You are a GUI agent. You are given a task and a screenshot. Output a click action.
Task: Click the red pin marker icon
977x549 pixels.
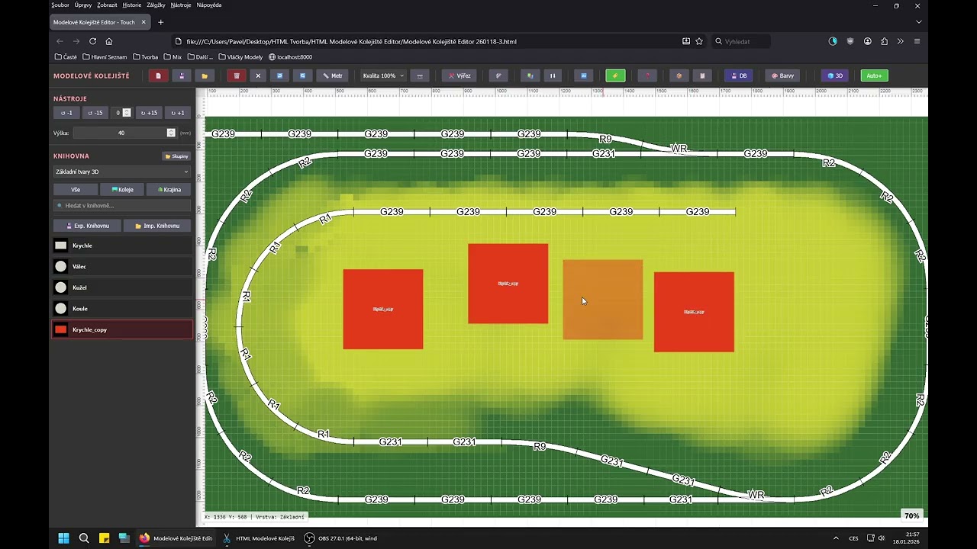pos(647,75)
